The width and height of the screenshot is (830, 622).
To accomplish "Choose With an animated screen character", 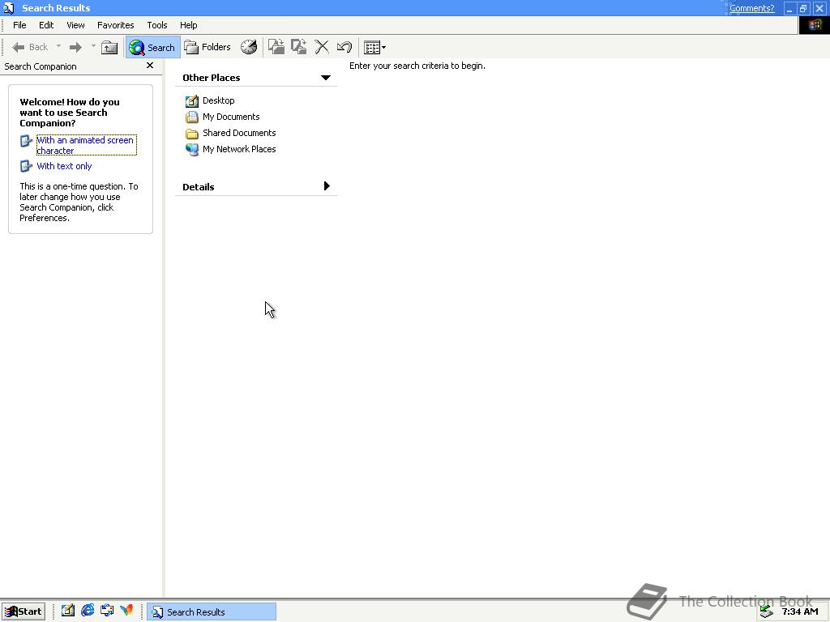I will pos(86,145).
